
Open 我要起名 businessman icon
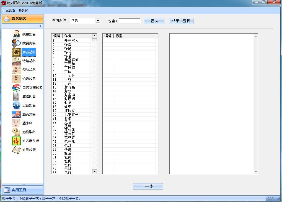16,34
